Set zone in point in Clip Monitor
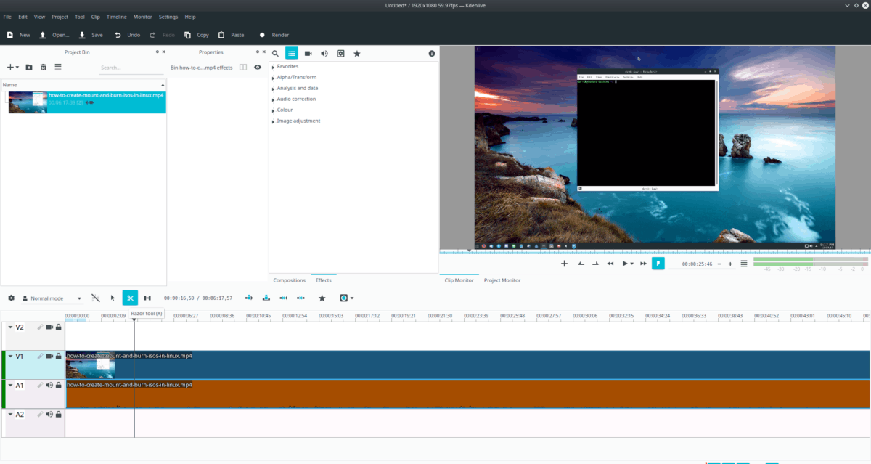 click(x=581, y=264)
